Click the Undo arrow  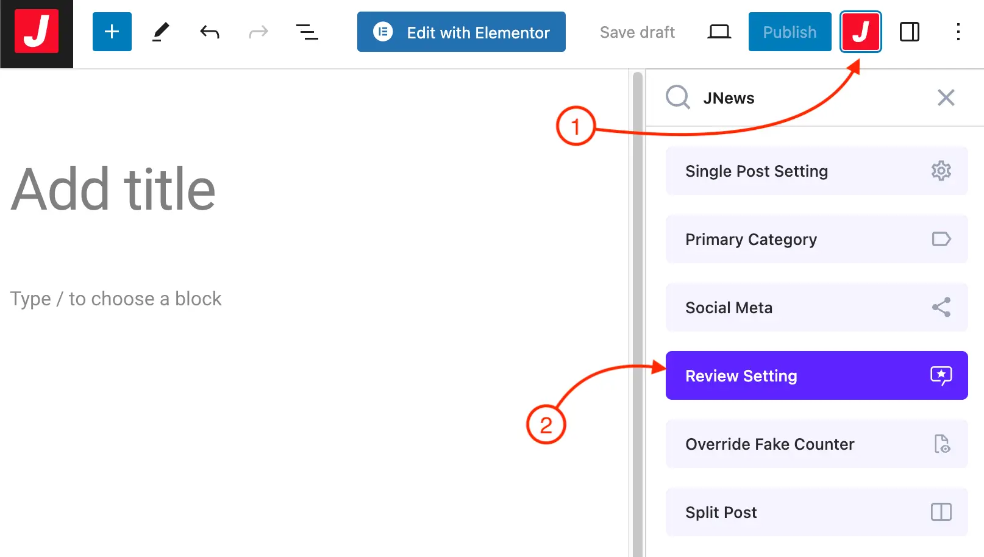click(210, 32)
